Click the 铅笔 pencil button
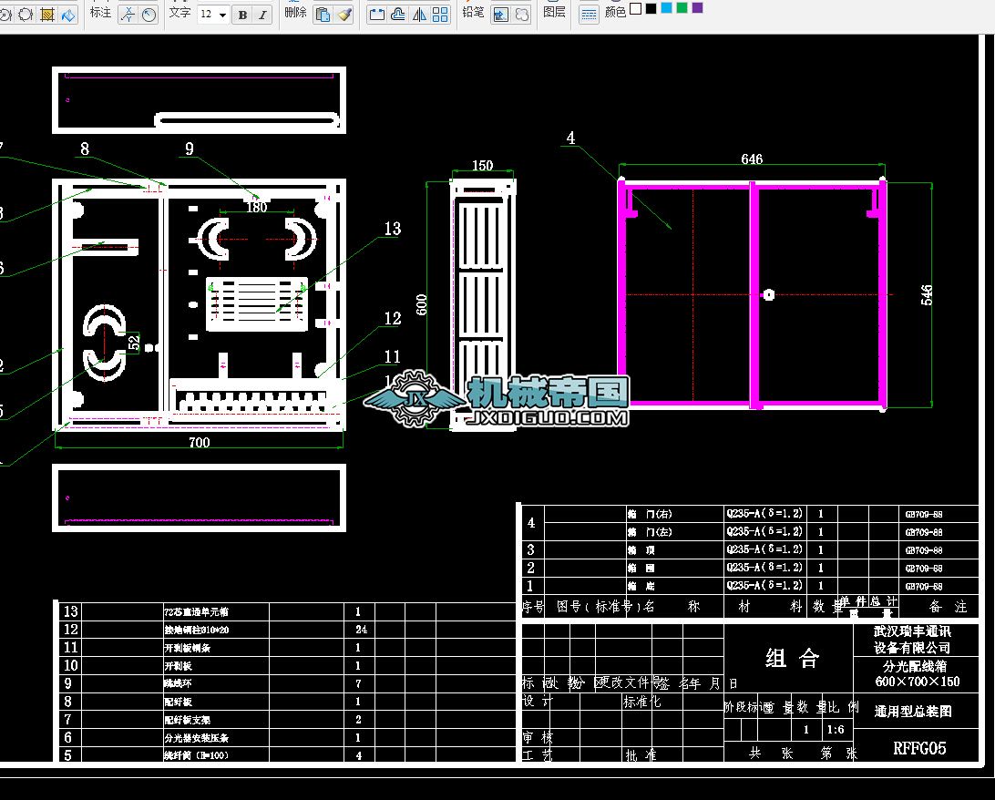 point(473,12)
